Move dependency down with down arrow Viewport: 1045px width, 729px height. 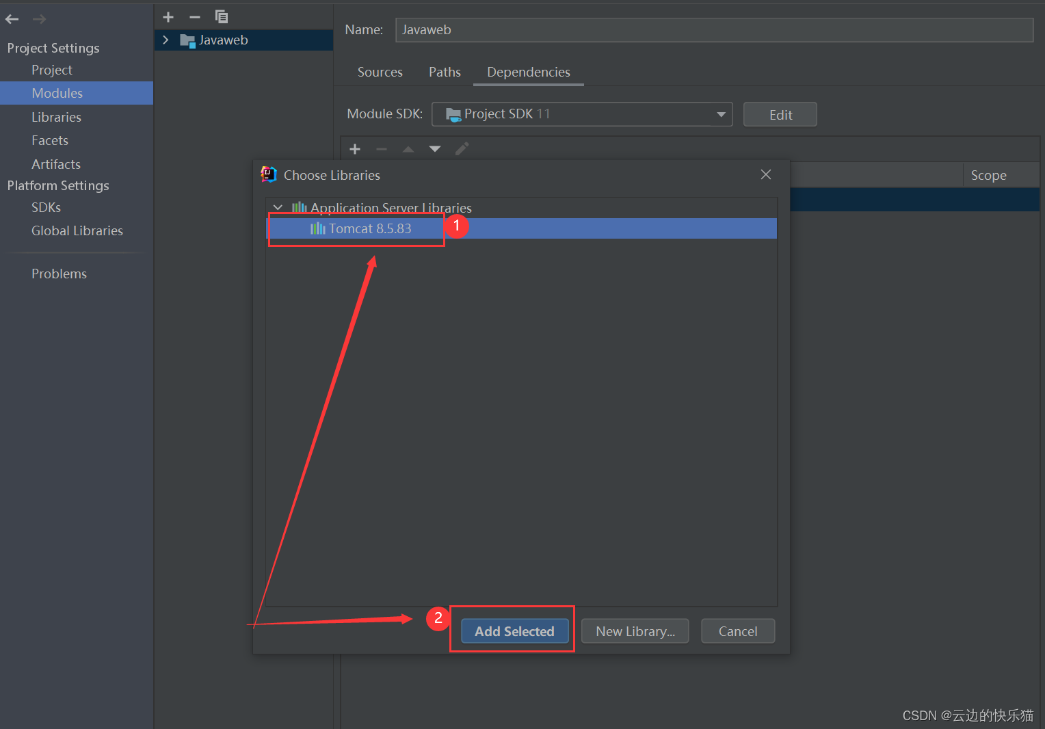pos(435,149)
